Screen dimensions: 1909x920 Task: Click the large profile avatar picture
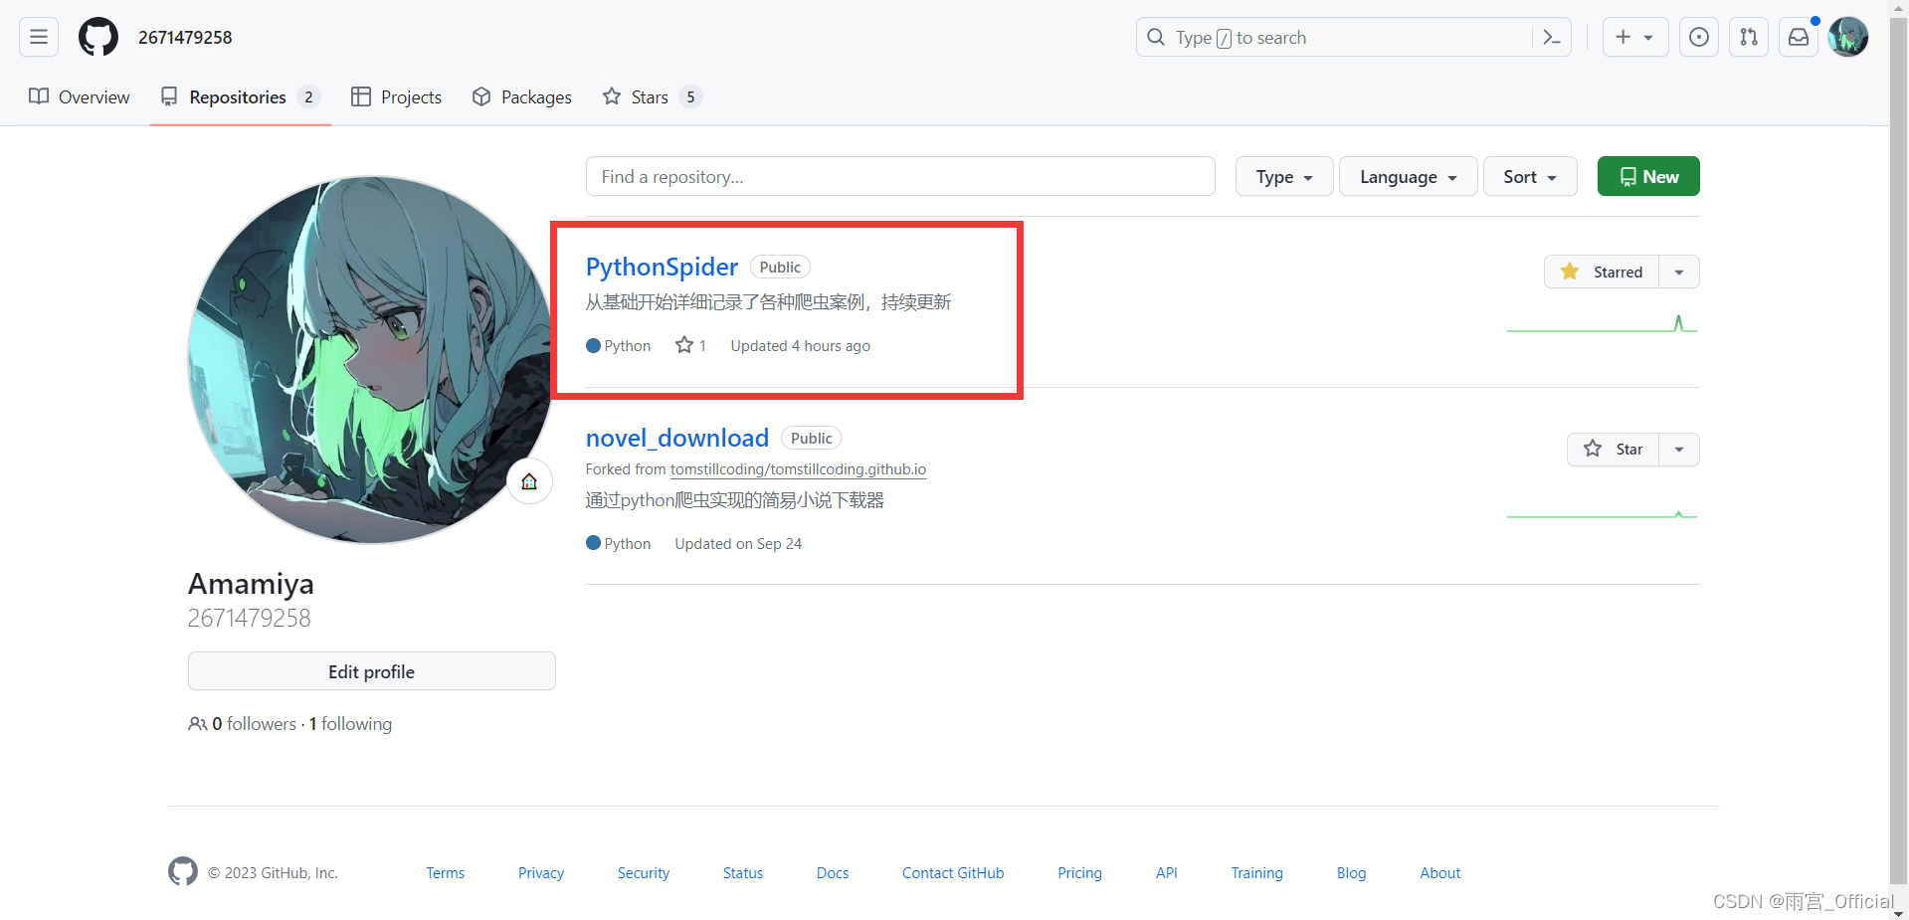tap(371, 360)
